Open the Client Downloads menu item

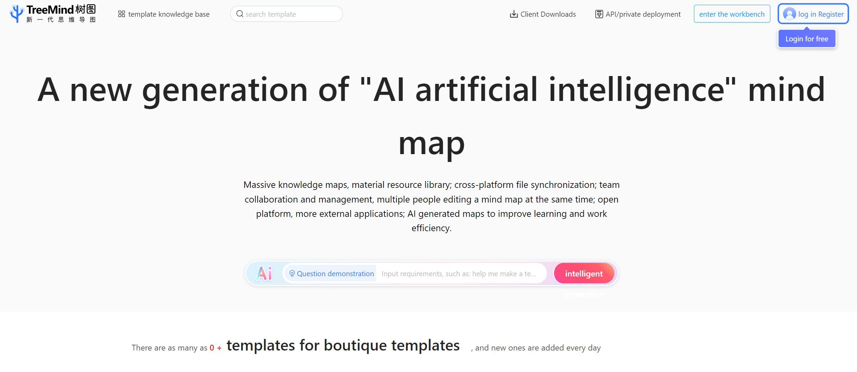point(543,14)
